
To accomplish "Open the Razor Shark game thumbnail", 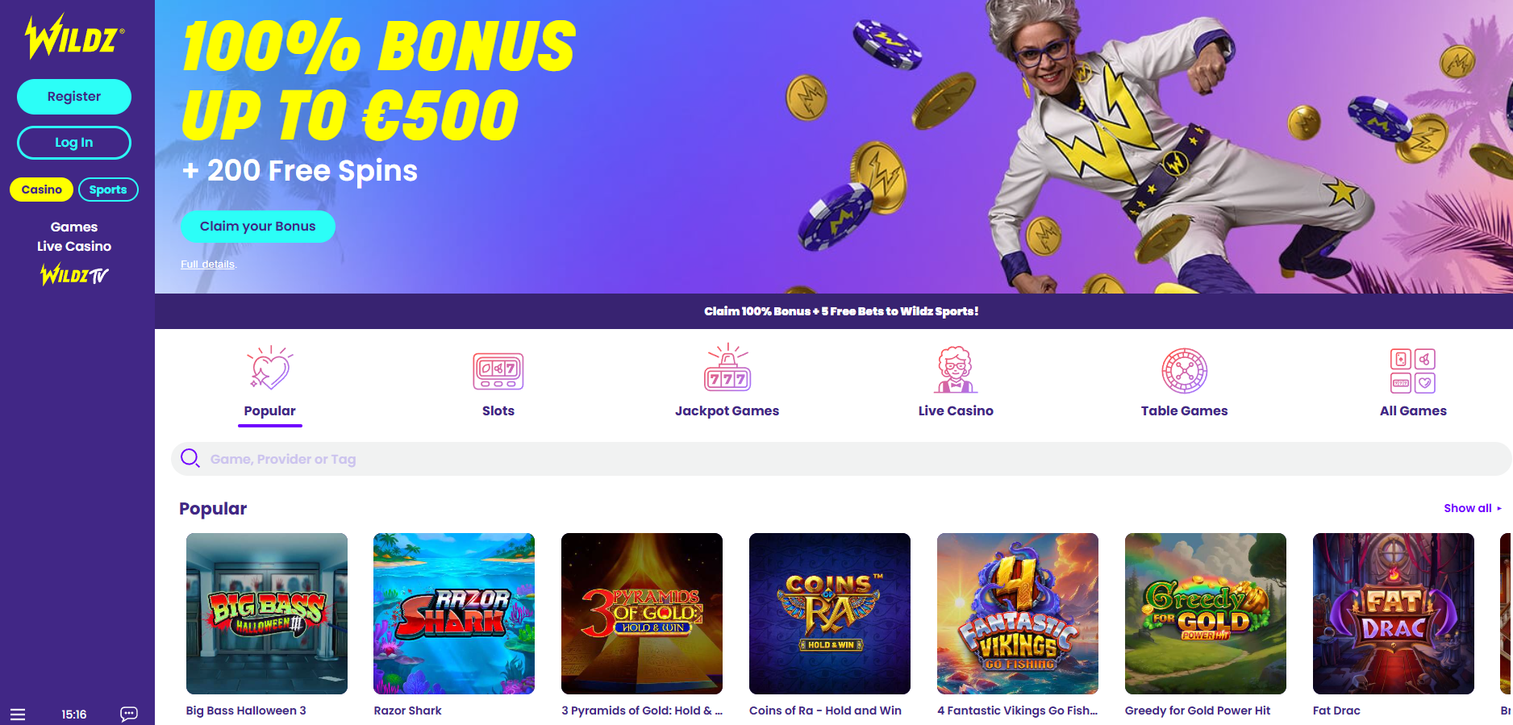I will (454, 614).
